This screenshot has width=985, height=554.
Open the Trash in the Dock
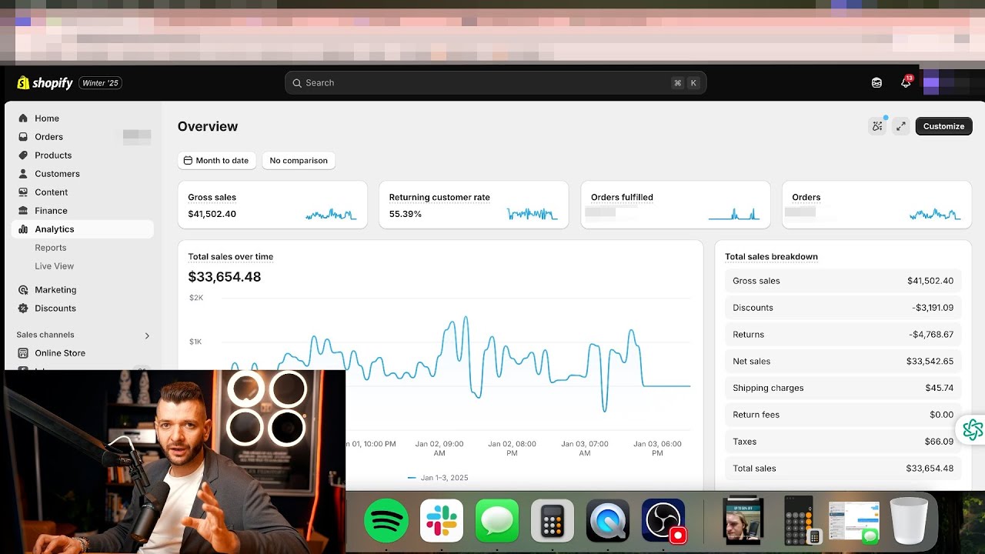[x=909, y=521]
